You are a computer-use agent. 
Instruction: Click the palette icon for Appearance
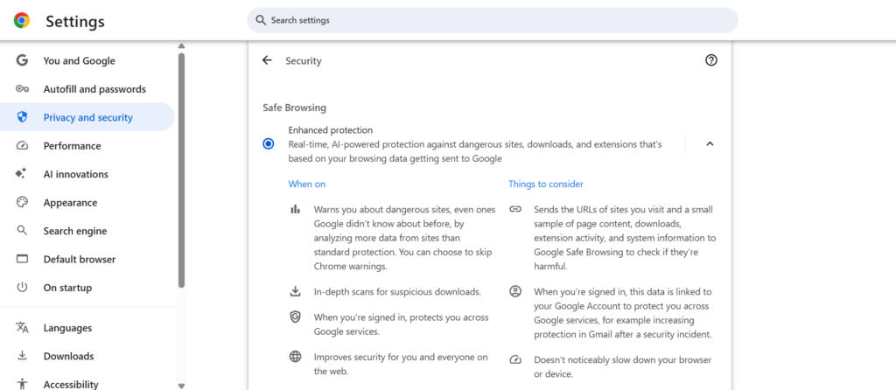[x=22, y=202]
